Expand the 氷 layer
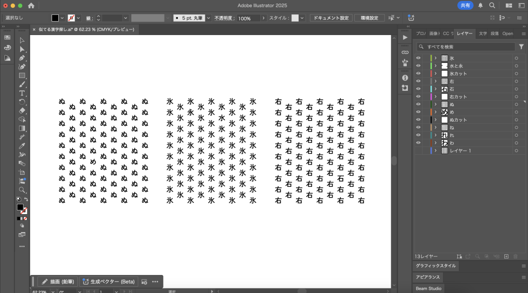The height and width of the screenshot is (293, 528). point(435,58)
